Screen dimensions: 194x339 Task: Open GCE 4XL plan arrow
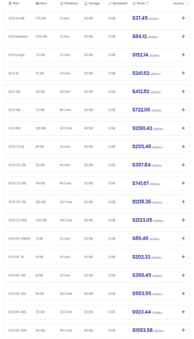pos(183,110)
